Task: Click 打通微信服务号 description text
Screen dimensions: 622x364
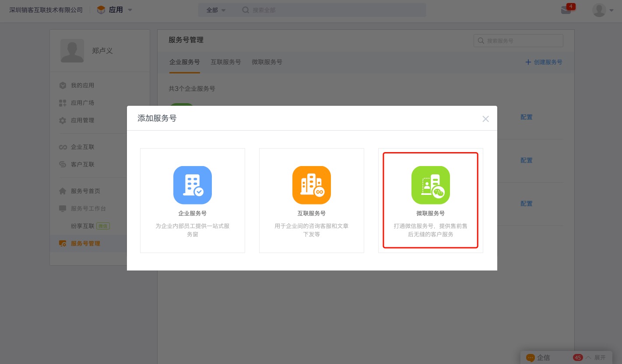Action: pyautogui.click(x=431, y=230)
